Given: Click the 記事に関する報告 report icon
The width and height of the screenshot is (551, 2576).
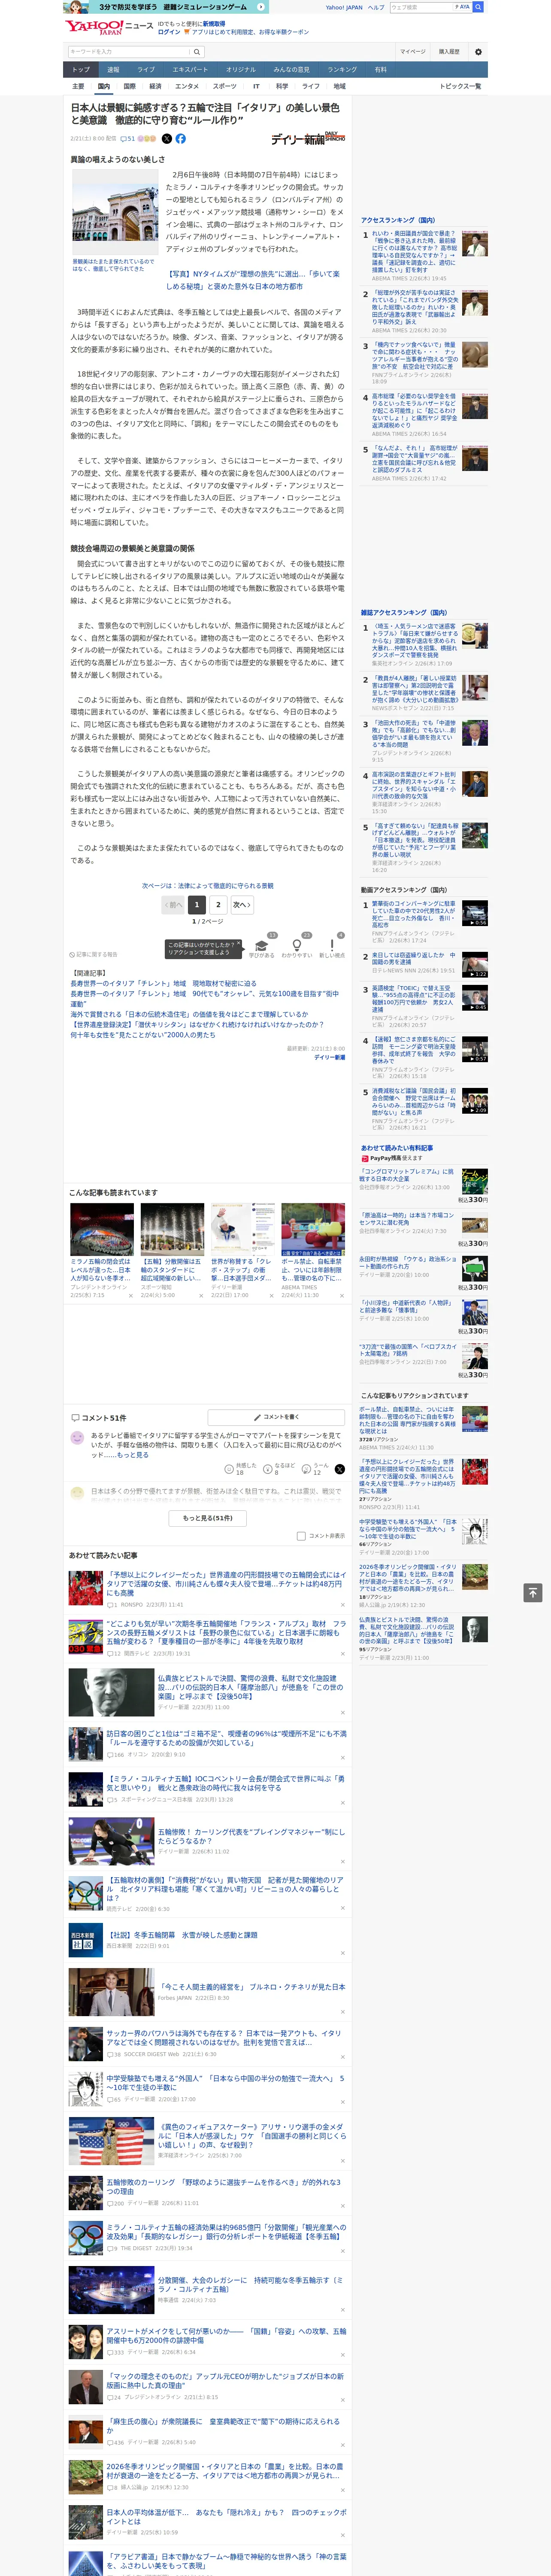Looking at the screenshot, I should coord(93,954).
